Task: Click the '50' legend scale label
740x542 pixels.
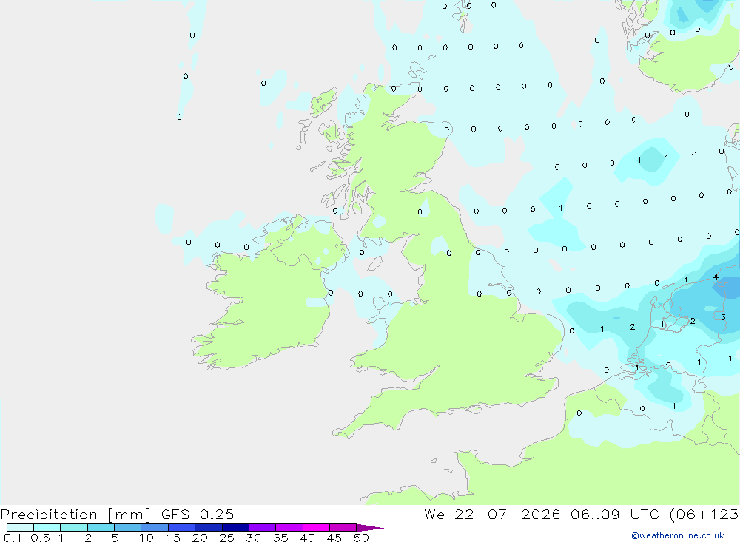Action: (x=361, y=538)
